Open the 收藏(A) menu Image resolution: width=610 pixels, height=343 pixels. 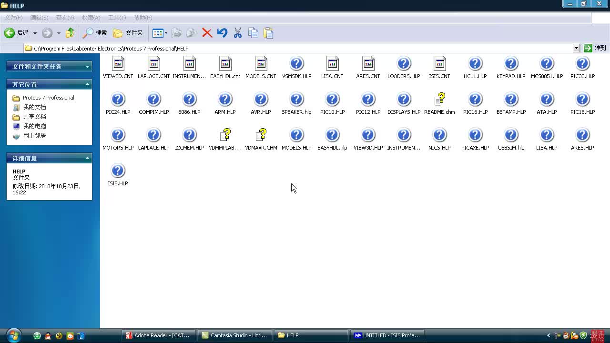click(91, 17)
